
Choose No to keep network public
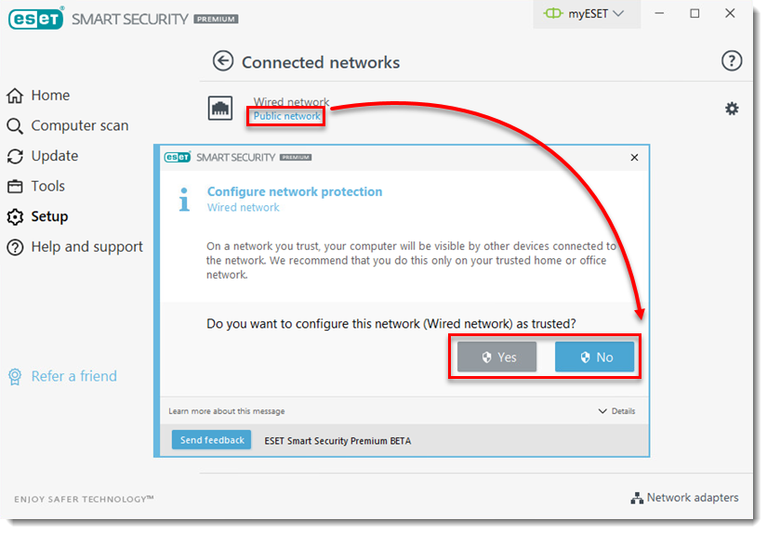pos(594,357)
